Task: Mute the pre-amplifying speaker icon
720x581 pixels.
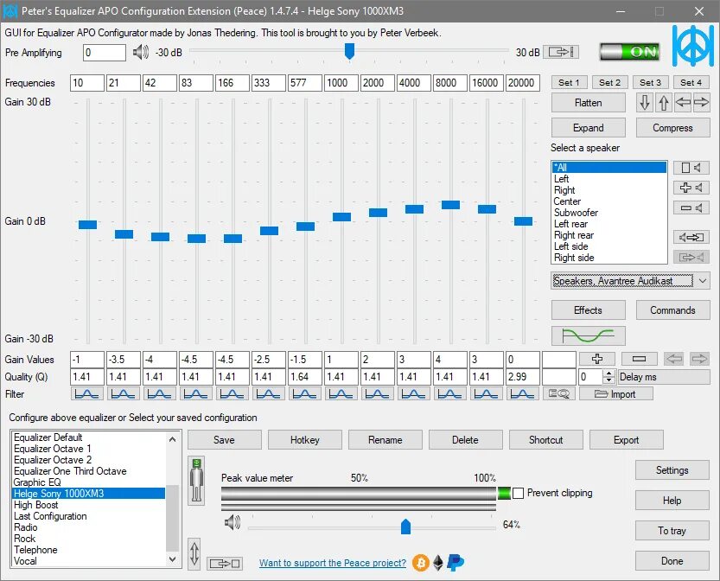Action: [x=141, y=53]
